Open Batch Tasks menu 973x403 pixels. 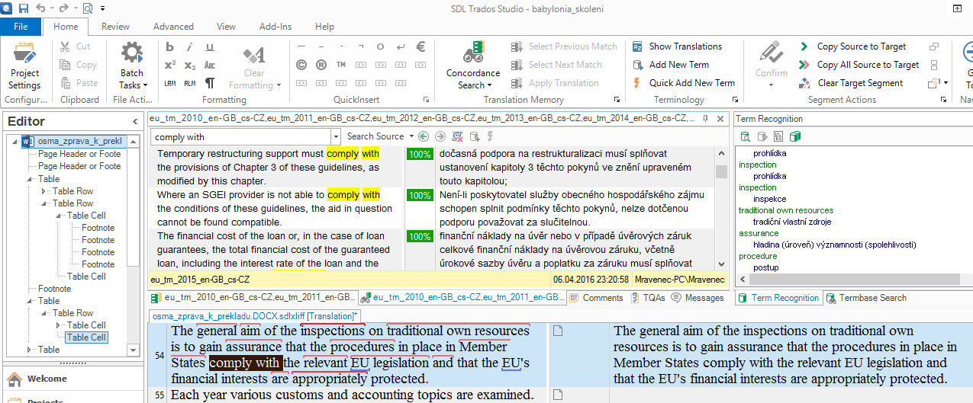click(132, 66)
